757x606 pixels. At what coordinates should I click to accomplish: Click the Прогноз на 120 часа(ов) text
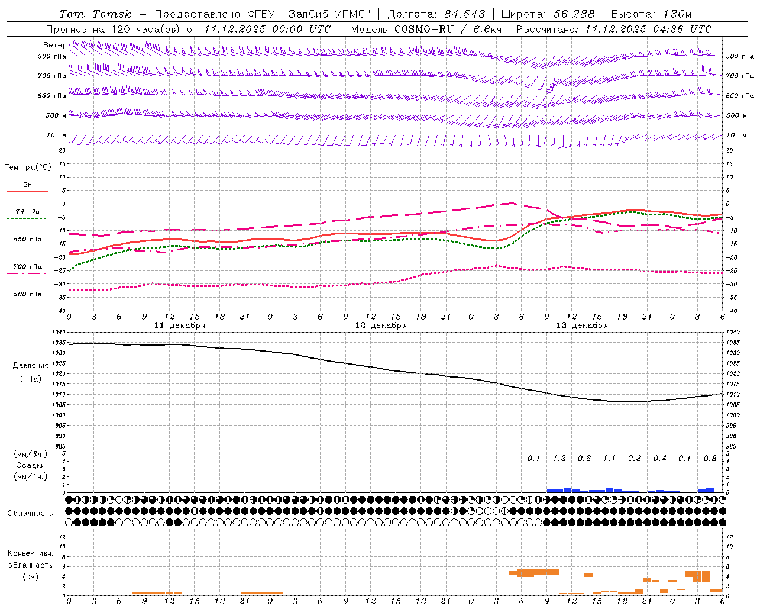coord(114,29)
